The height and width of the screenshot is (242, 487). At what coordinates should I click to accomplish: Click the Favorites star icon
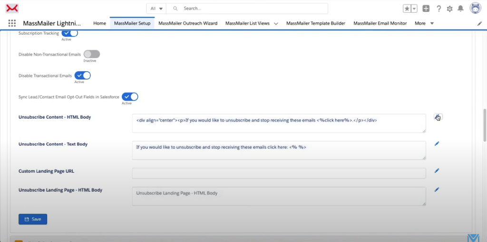(407, 9)
